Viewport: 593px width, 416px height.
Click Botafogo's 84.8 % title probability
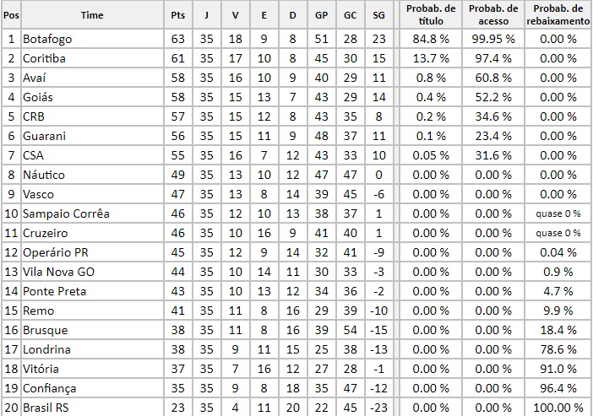[x=431, y=38]
